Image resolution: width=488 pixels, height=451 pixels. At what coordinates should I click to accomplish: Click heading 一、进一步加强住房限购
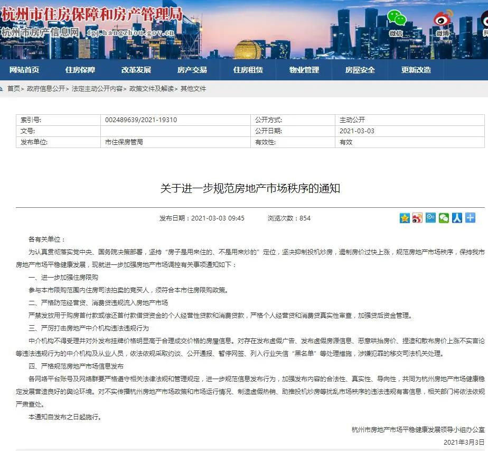point(63,278)
